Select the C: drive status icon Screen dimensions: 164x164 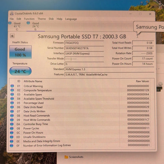[x=10, y=23]
